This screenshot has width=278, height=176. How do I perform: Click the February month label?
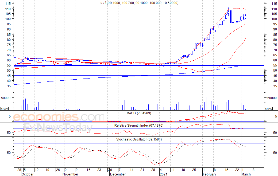pyautogui.click(x=209, y=174)
